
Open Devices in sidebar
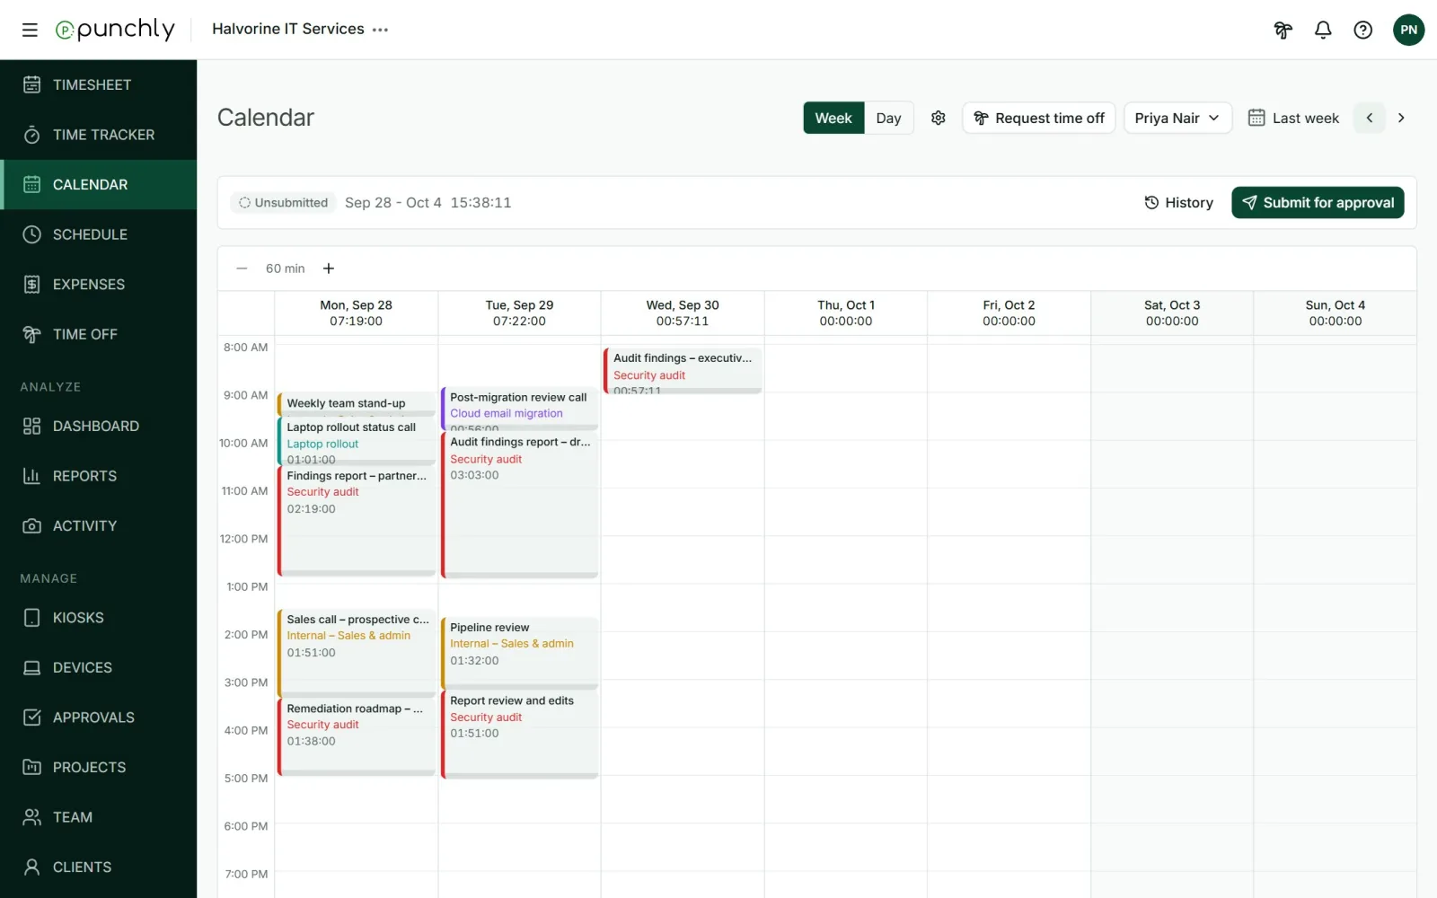99,667
